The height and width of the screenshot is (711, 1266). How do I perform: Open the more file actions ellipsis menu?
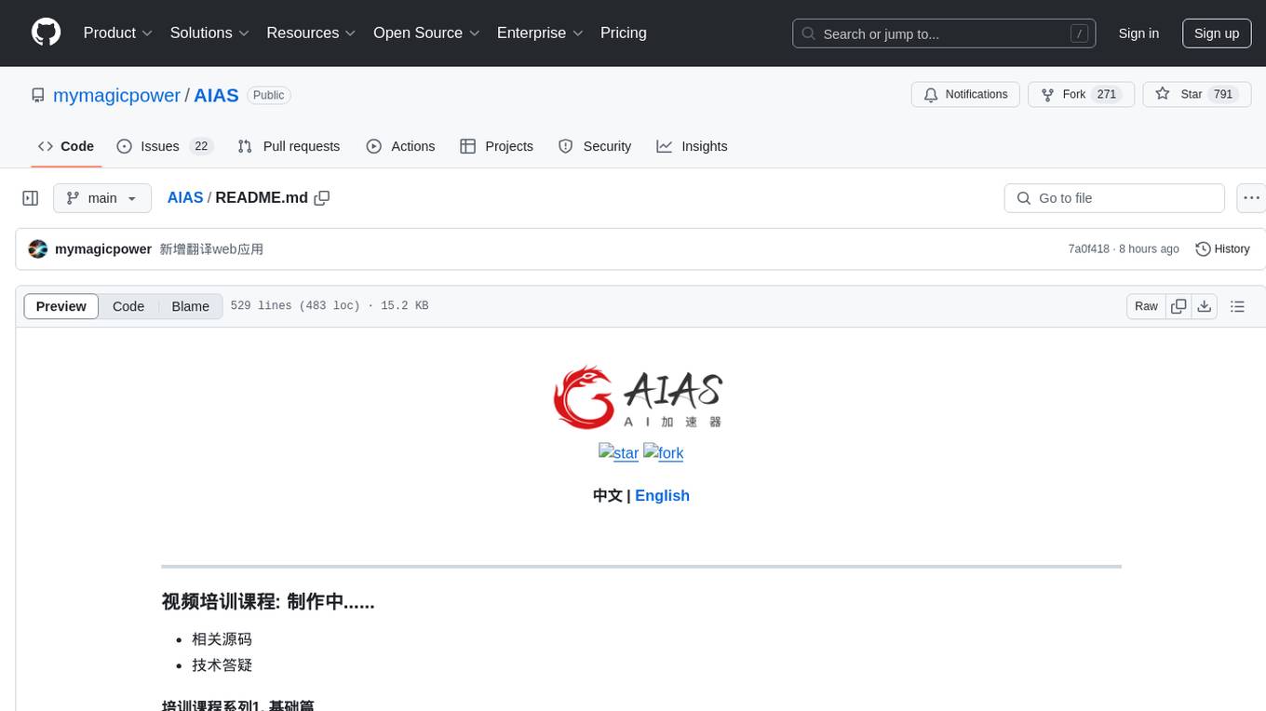pyautogui.click(x=1251, y=198)
